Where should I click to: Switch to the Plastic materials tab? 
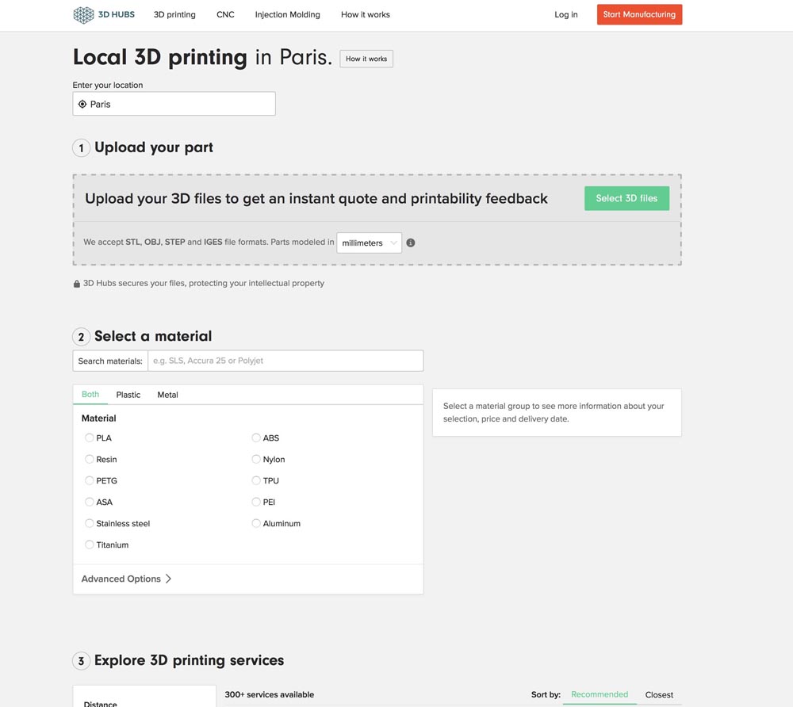(128, 395)
